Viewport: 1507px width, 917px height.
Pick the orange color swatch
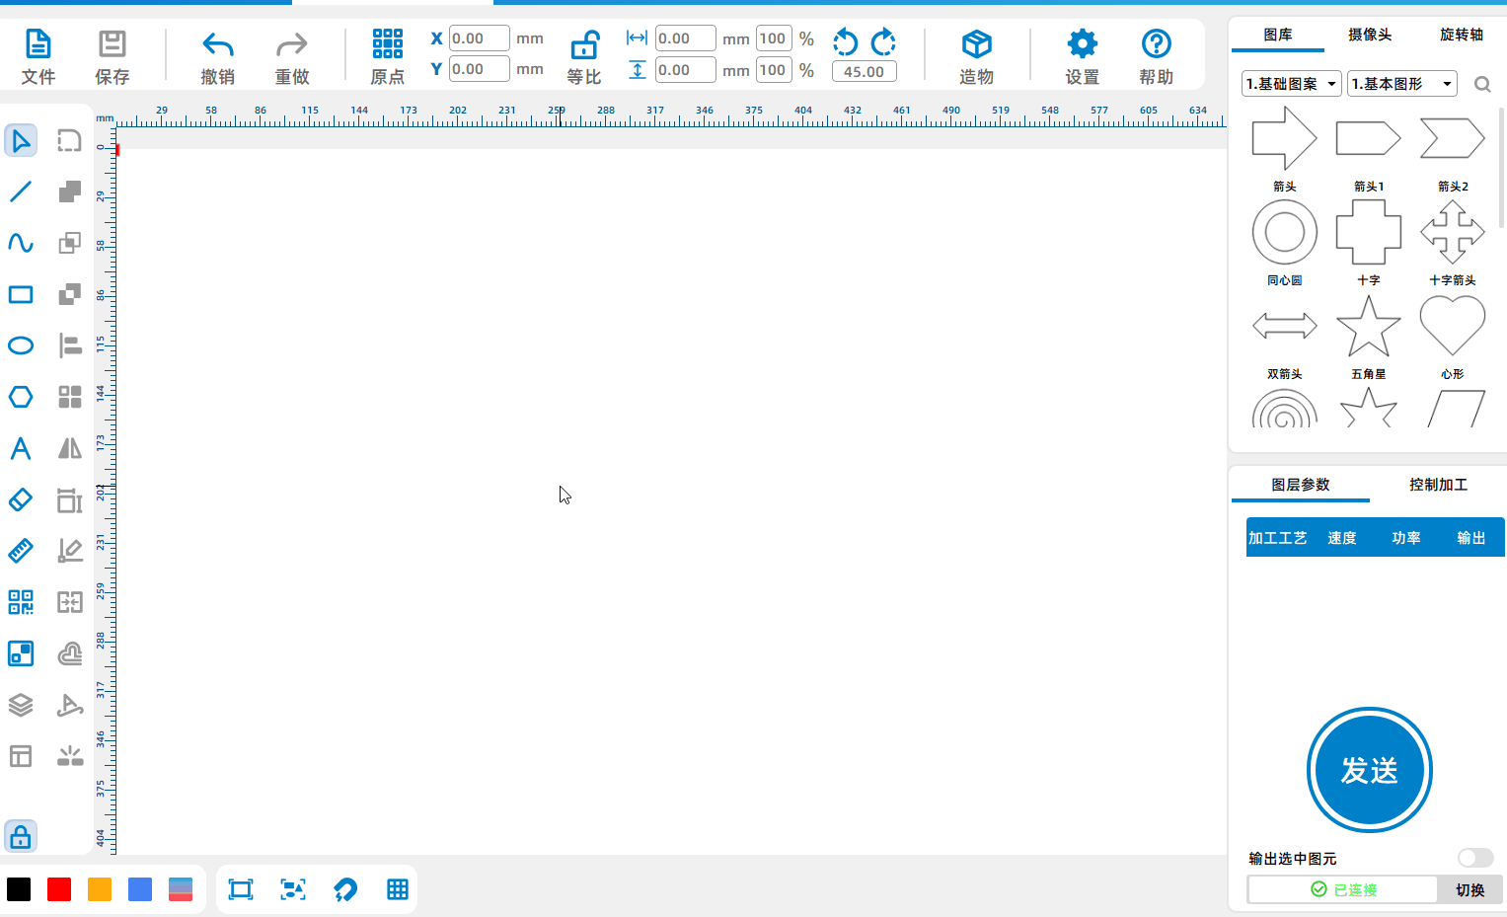pos(100,889)
